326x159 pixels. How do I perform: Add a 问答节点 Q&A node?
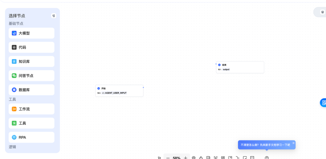coord(31,76)
